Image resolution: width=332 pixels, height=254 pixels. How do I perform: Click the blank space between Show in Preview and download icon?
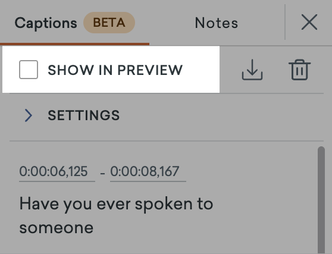231,70
